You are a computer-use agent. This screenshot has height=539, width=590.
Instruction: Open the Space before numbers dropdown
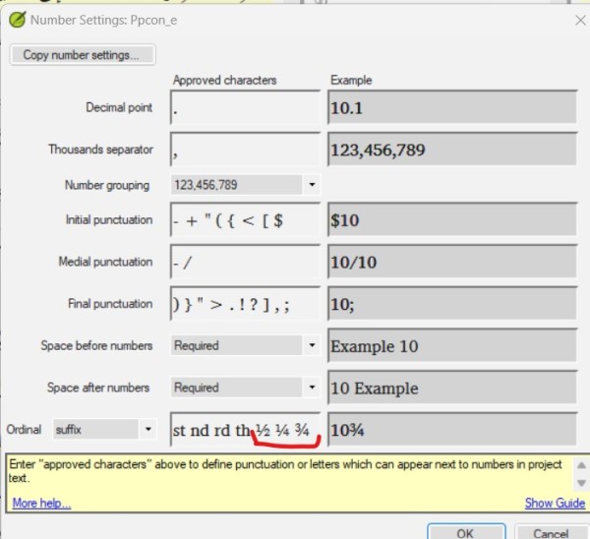pos(245,345)
